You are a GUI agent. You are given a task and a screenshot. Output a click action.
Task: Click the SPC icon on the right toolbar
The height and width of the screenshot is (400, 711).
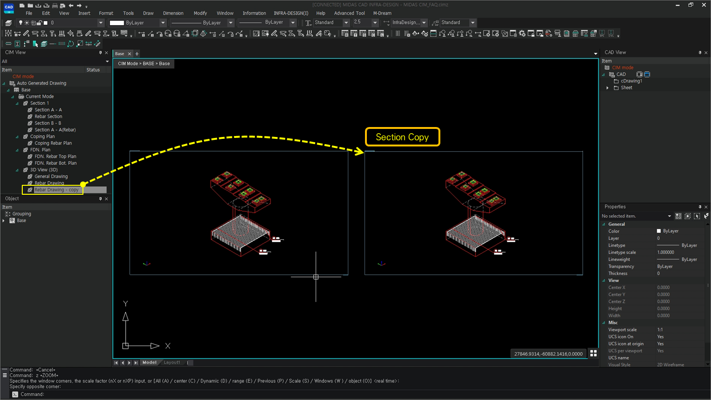tap(602, 34)
